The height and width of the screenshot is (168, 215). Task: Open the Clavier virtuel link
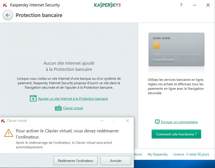pos(73,108)
